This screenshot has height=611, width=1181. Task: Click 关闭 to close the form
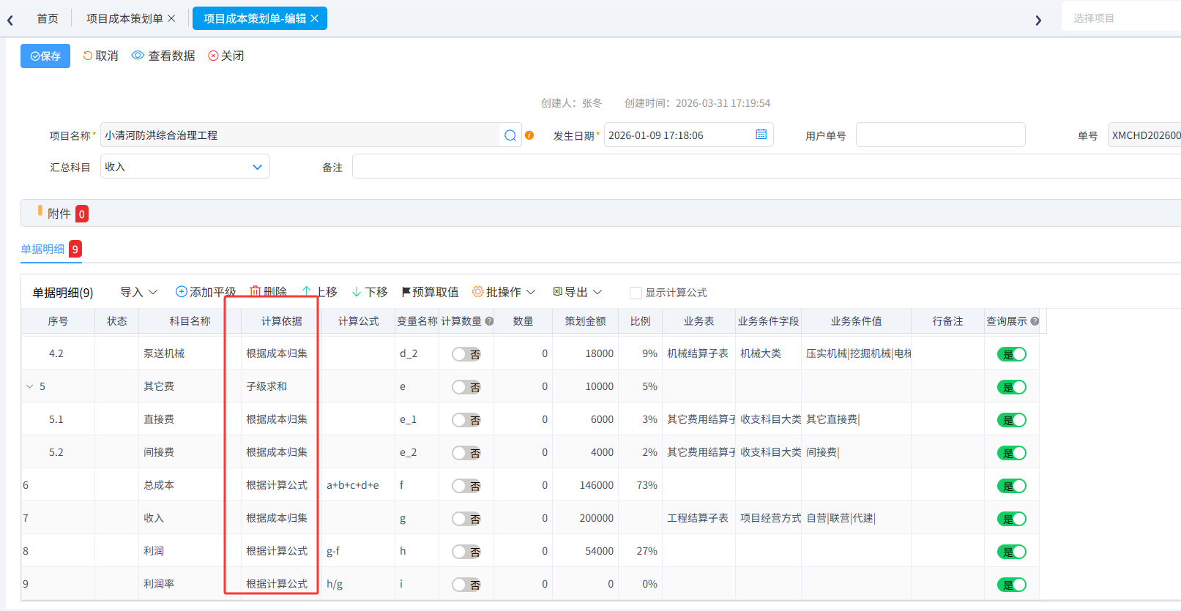(x=226, y=56)
